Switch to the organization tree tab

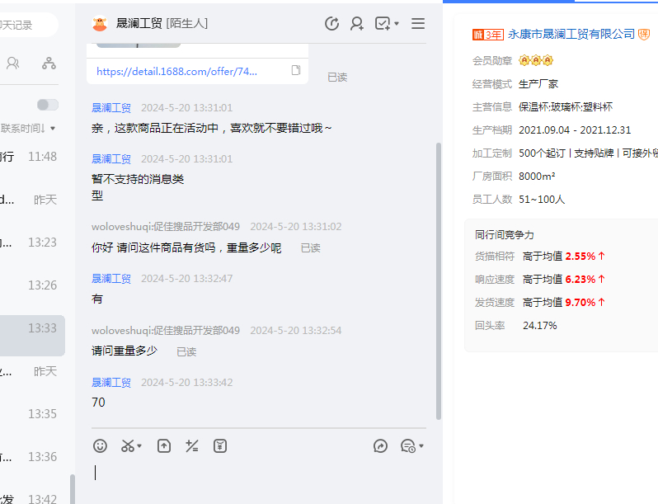click(49, 64)
